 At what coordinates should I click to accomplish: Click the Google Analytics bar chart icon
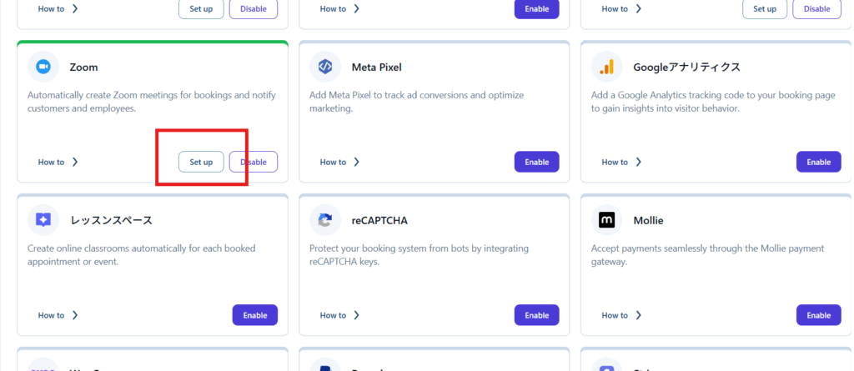point(607,67)
